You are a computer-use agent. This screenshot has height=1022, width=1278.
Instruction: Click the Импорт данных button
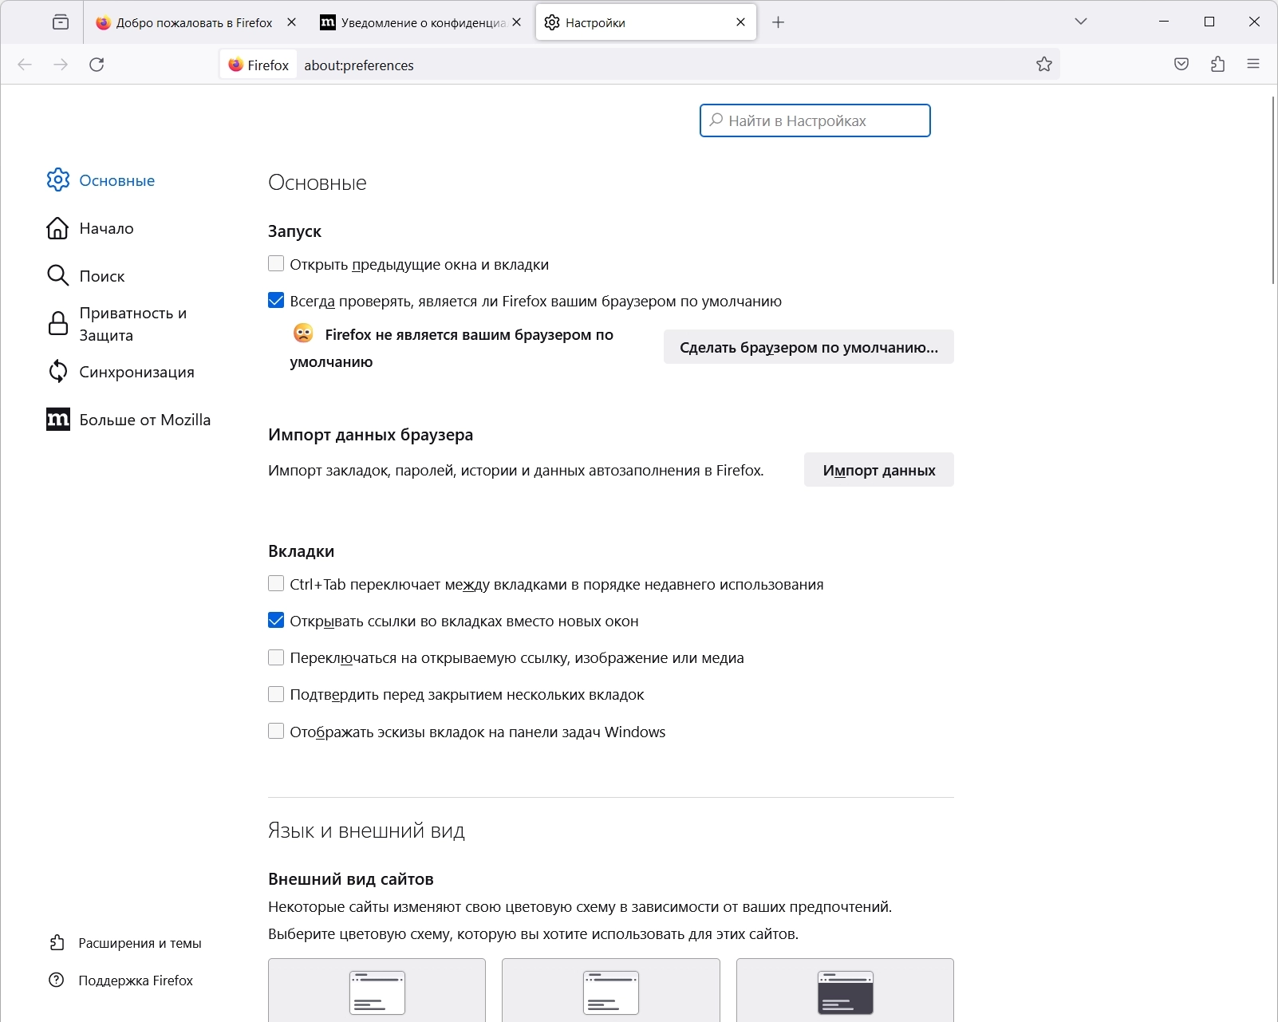tap(879, 470)
